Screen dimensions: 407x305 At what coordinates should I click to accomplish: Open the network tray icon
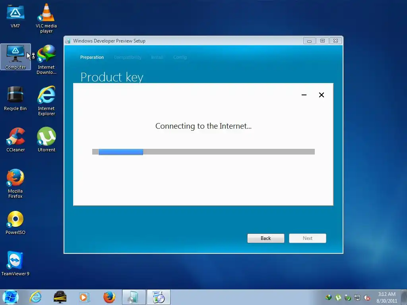(x=357, y=297)
